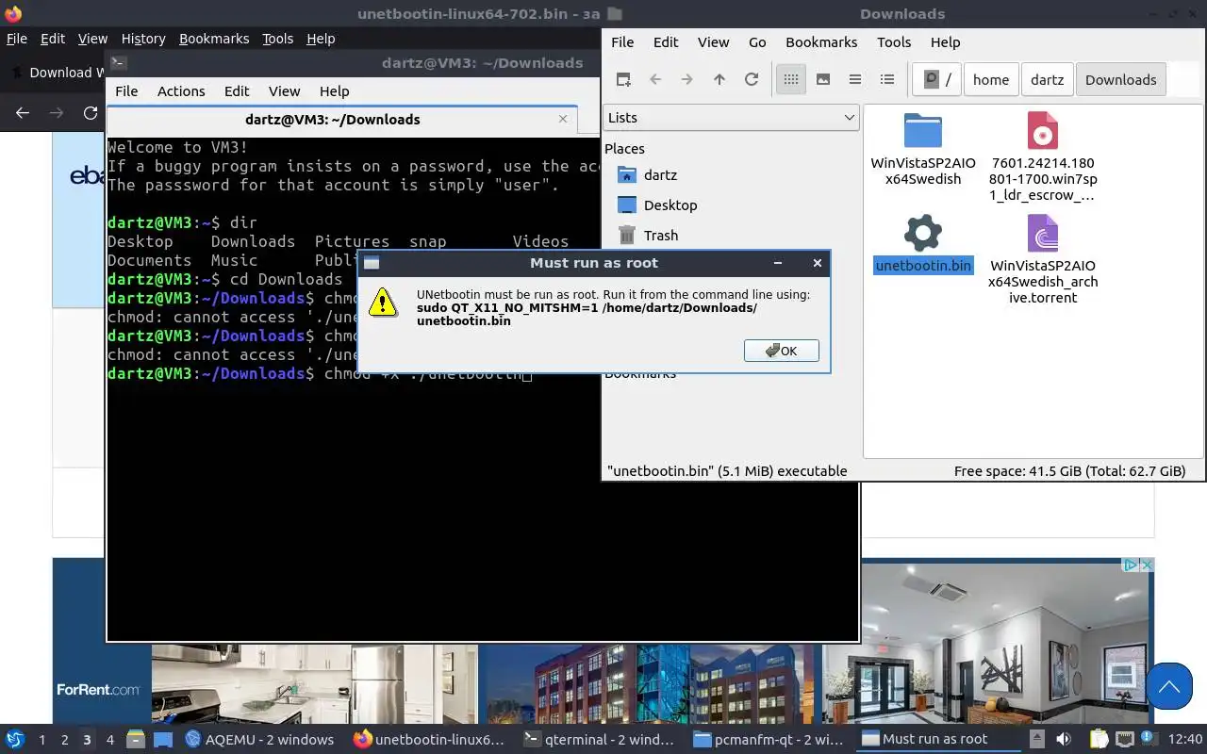Select the WinVistaSP2AIOx64Swedish folder icon
Screen dimensions: 1207x754
923,131
